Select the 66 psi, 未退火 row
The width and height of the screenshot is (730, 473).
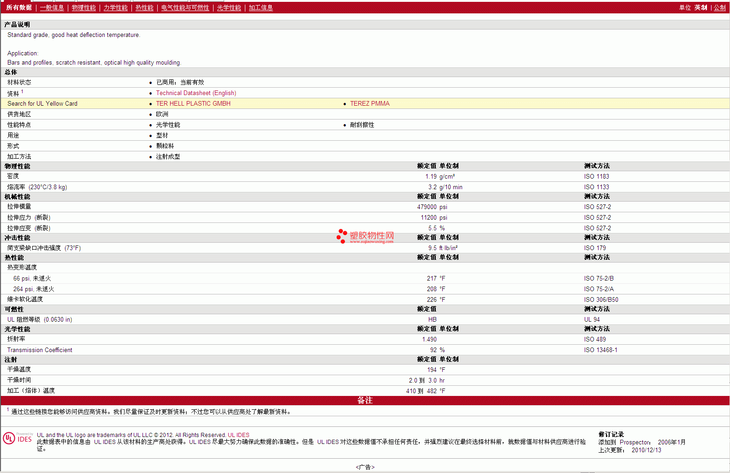(x=365, y=278)
